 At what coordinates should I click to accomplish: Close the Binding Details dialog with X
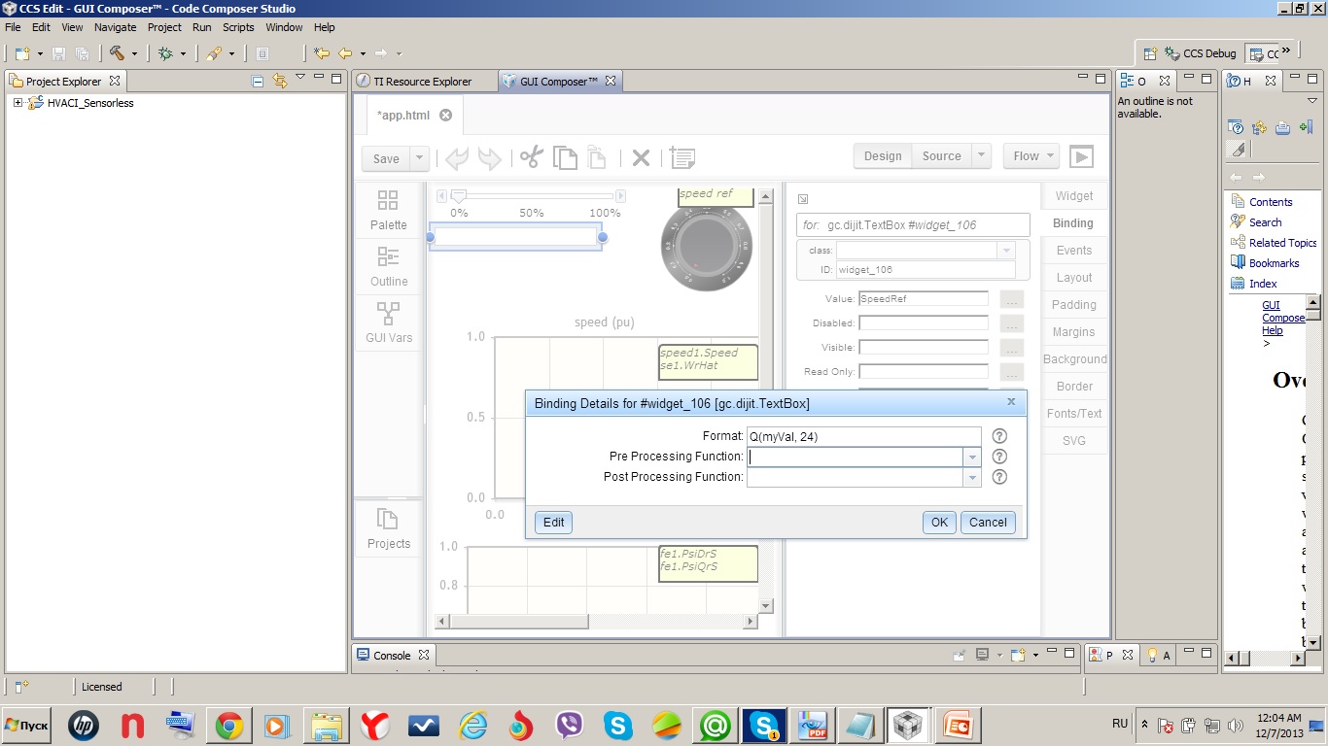tap(1011, 401)
